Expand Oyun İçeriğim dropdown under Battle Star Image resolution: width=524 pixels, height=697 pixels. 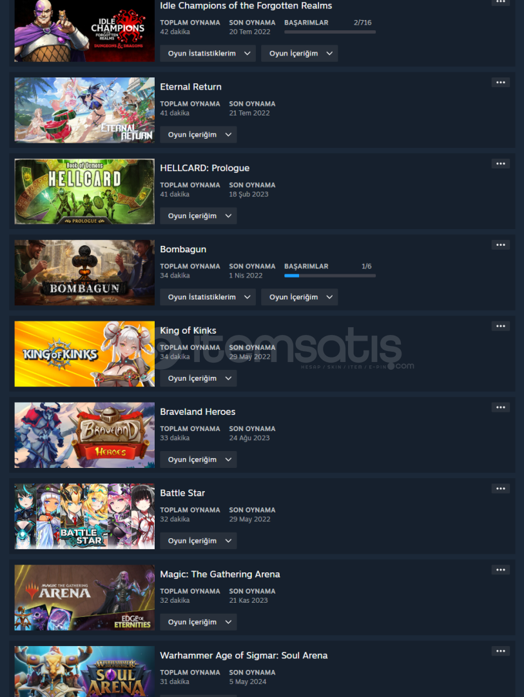point(199,541)
